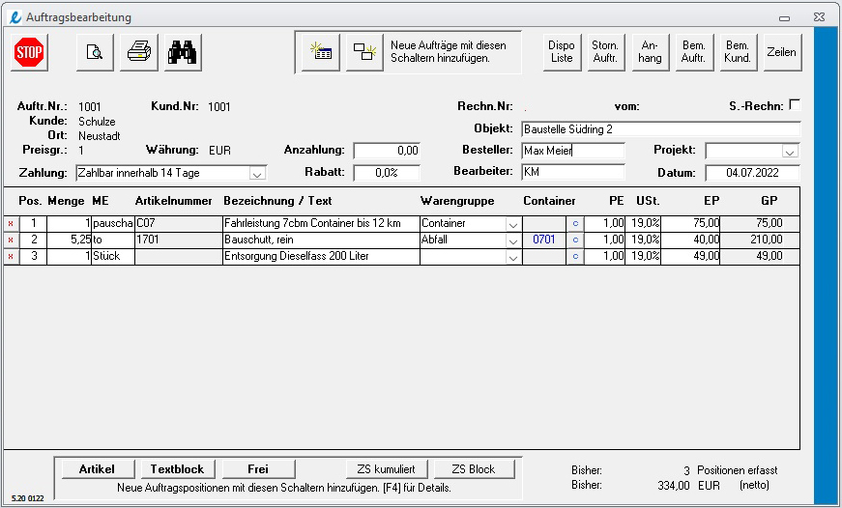The width and height of the screenshot is (842, 508).
Task: Select the Rabatt percentage field
Action: (x=387, y=173)
